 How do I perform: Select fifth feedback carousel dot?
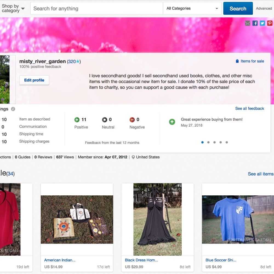227,142
